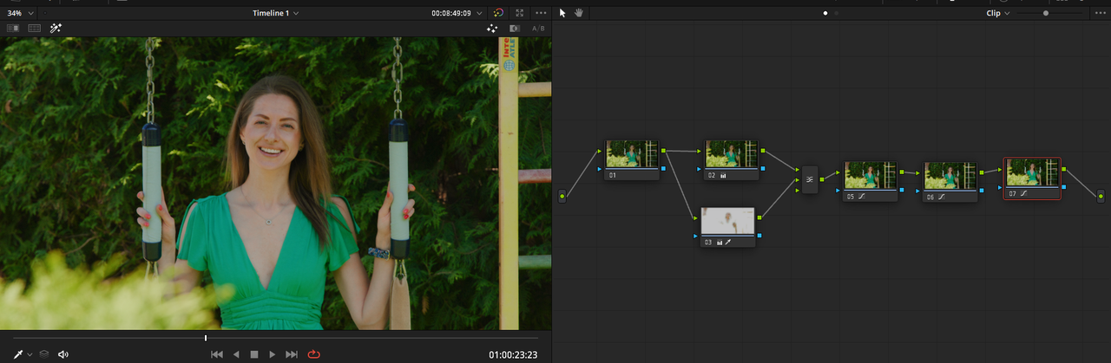Click the green output of layer mixer

822,179
